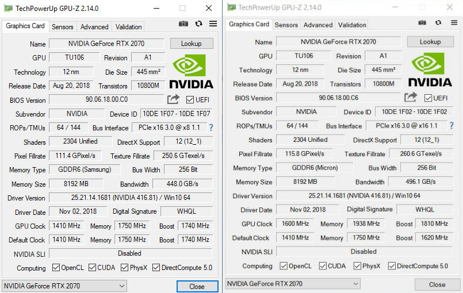Click the camera icon in right GPU-Z window
This screenshot has width=463, height=293.
click(422, 22)
